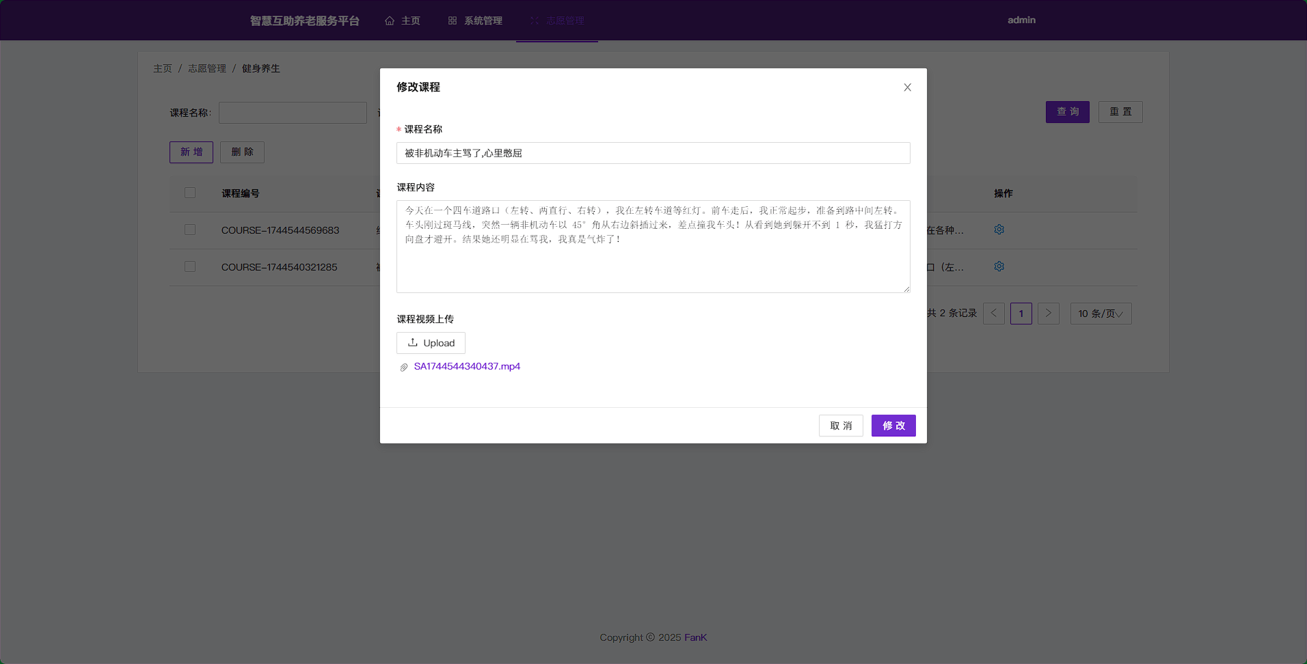
Task: Tick the checkbox for COURSE-1744544569683
Action: tap(190, 230)
